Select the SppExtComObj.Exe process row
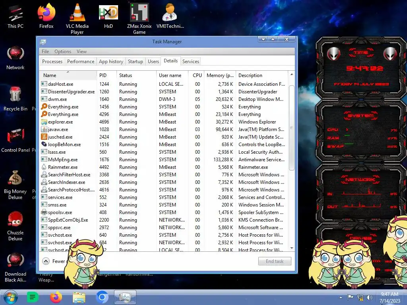The height and width of the screenshot is (305, 407). pos(163,220)
